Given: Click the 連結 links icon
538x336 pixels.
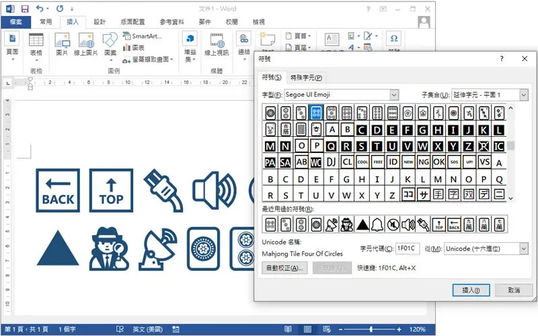Looking at the screenshot, I should click(x=244, y=39).
